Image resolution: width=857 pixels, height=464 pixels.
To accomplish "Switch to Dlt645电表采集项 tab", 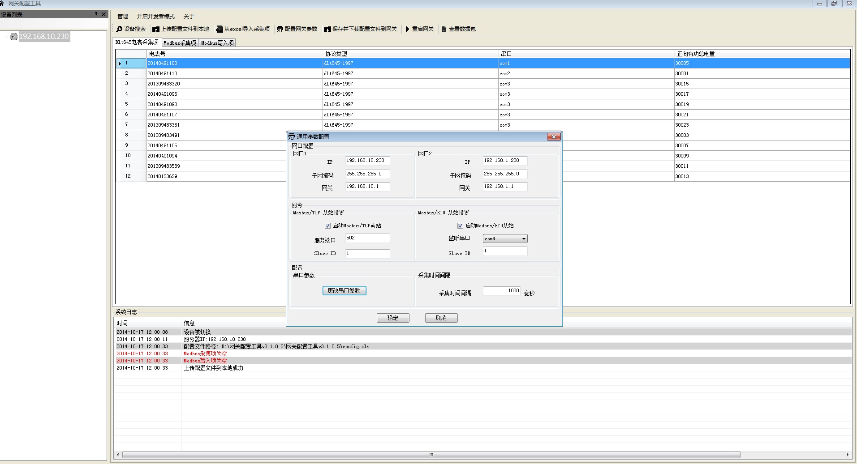I will (137, 43).
